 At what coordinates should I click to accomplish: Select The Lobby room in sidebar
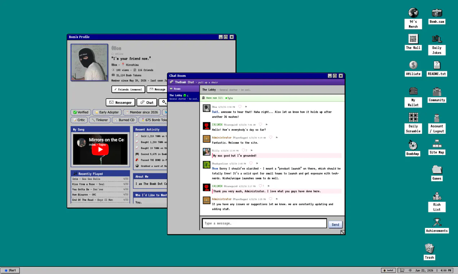[183, 97]
